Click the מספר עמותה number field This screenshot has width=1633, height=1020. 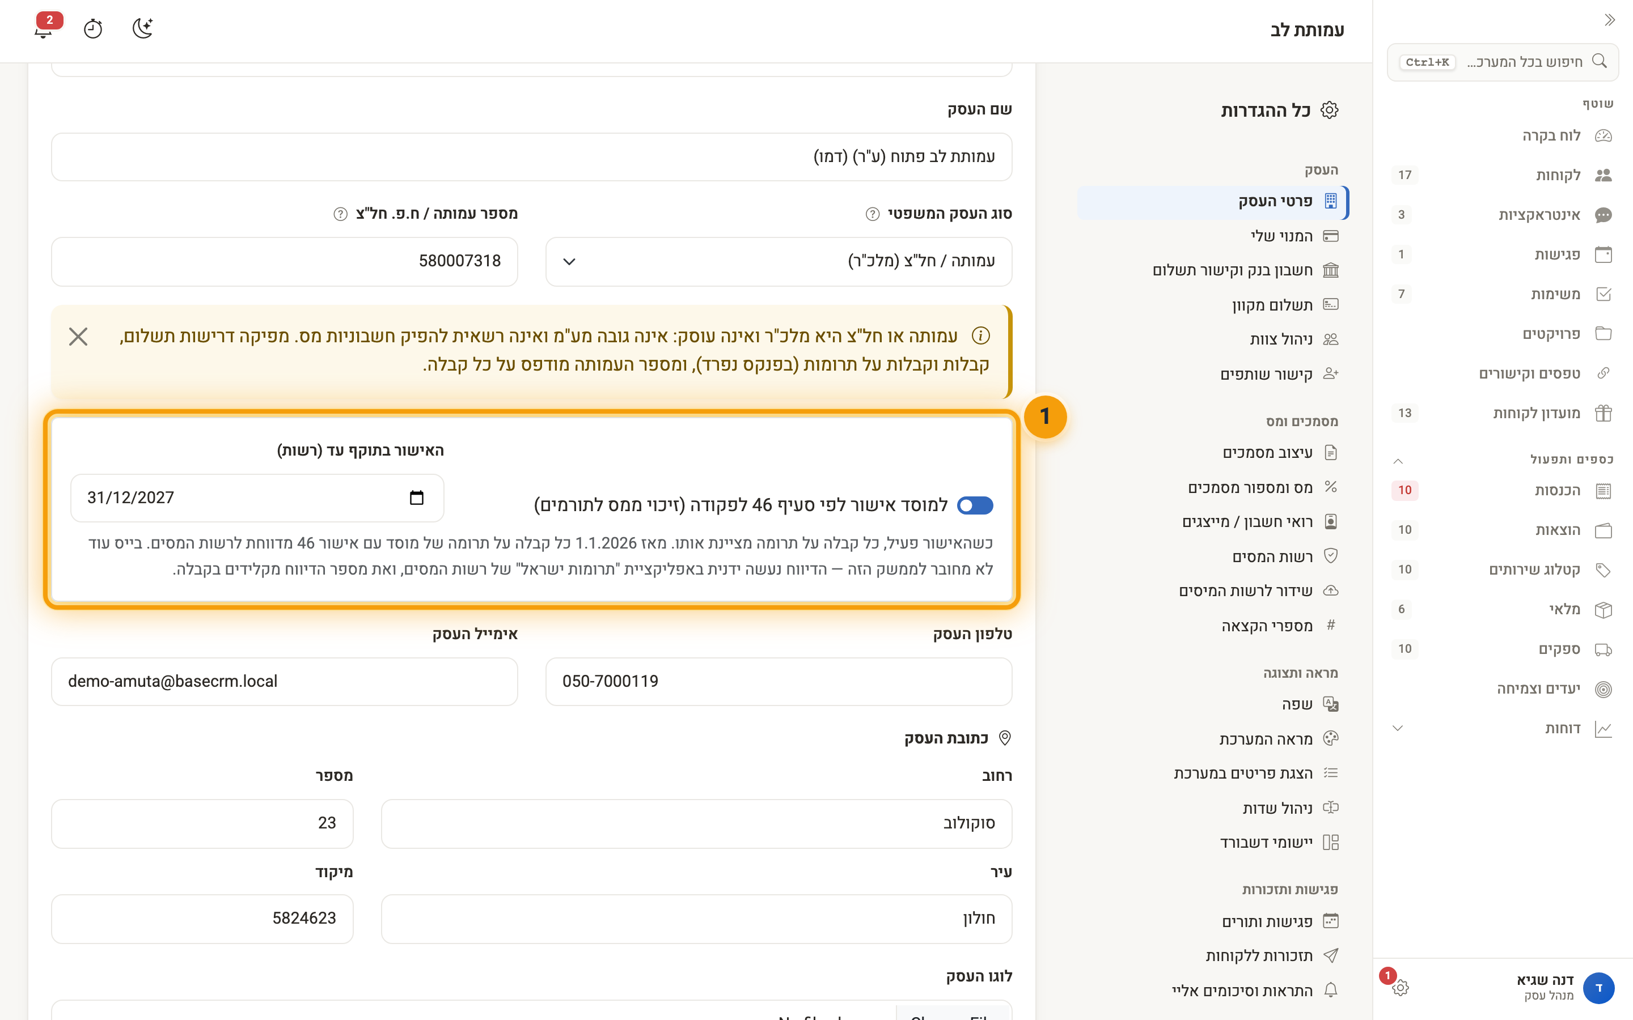click(285, 261)
